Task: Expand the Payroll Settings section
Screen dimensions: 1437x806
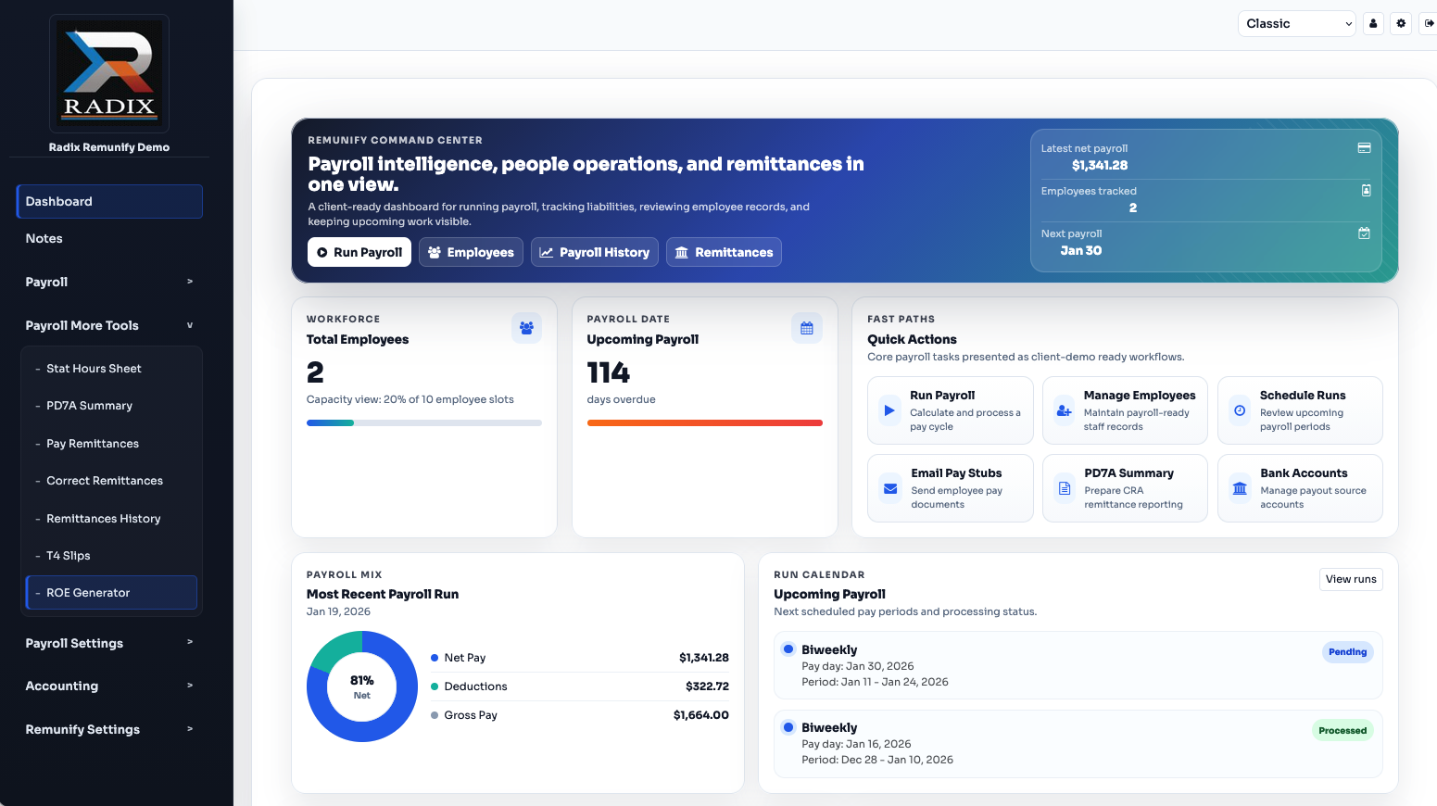Action: [x=109, y=643]
